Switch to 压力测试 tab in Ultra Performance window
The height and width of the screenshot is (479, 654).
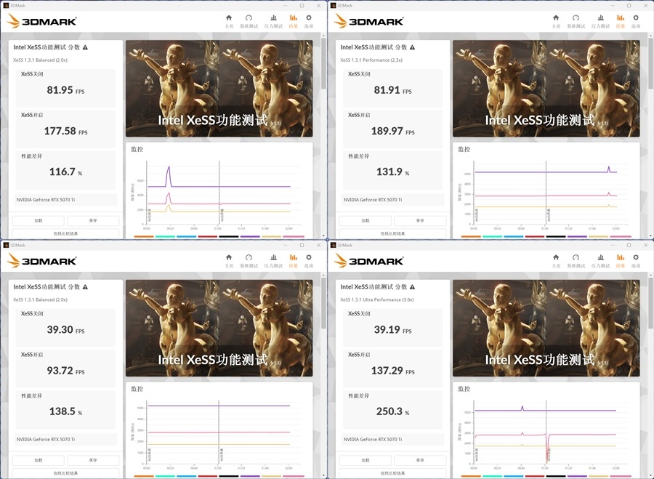600,260
